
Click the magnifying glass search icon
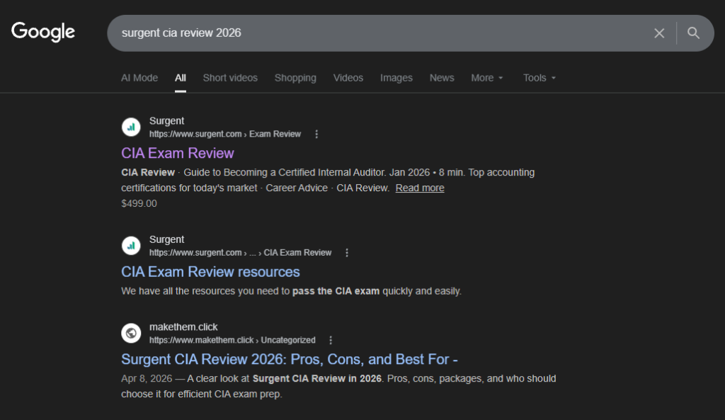tap(693, 33)
